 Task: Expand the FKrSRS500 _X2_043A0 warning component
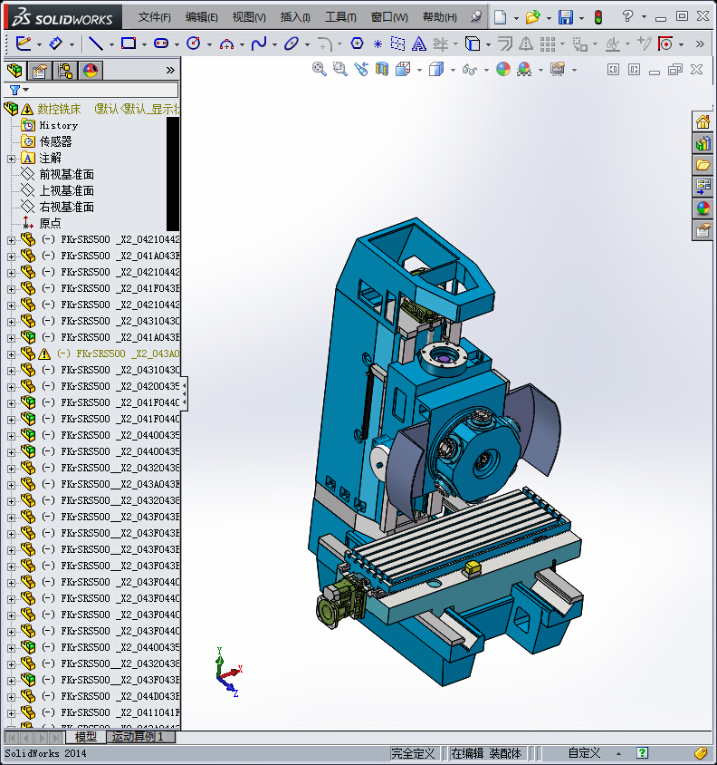click(11, 354)
